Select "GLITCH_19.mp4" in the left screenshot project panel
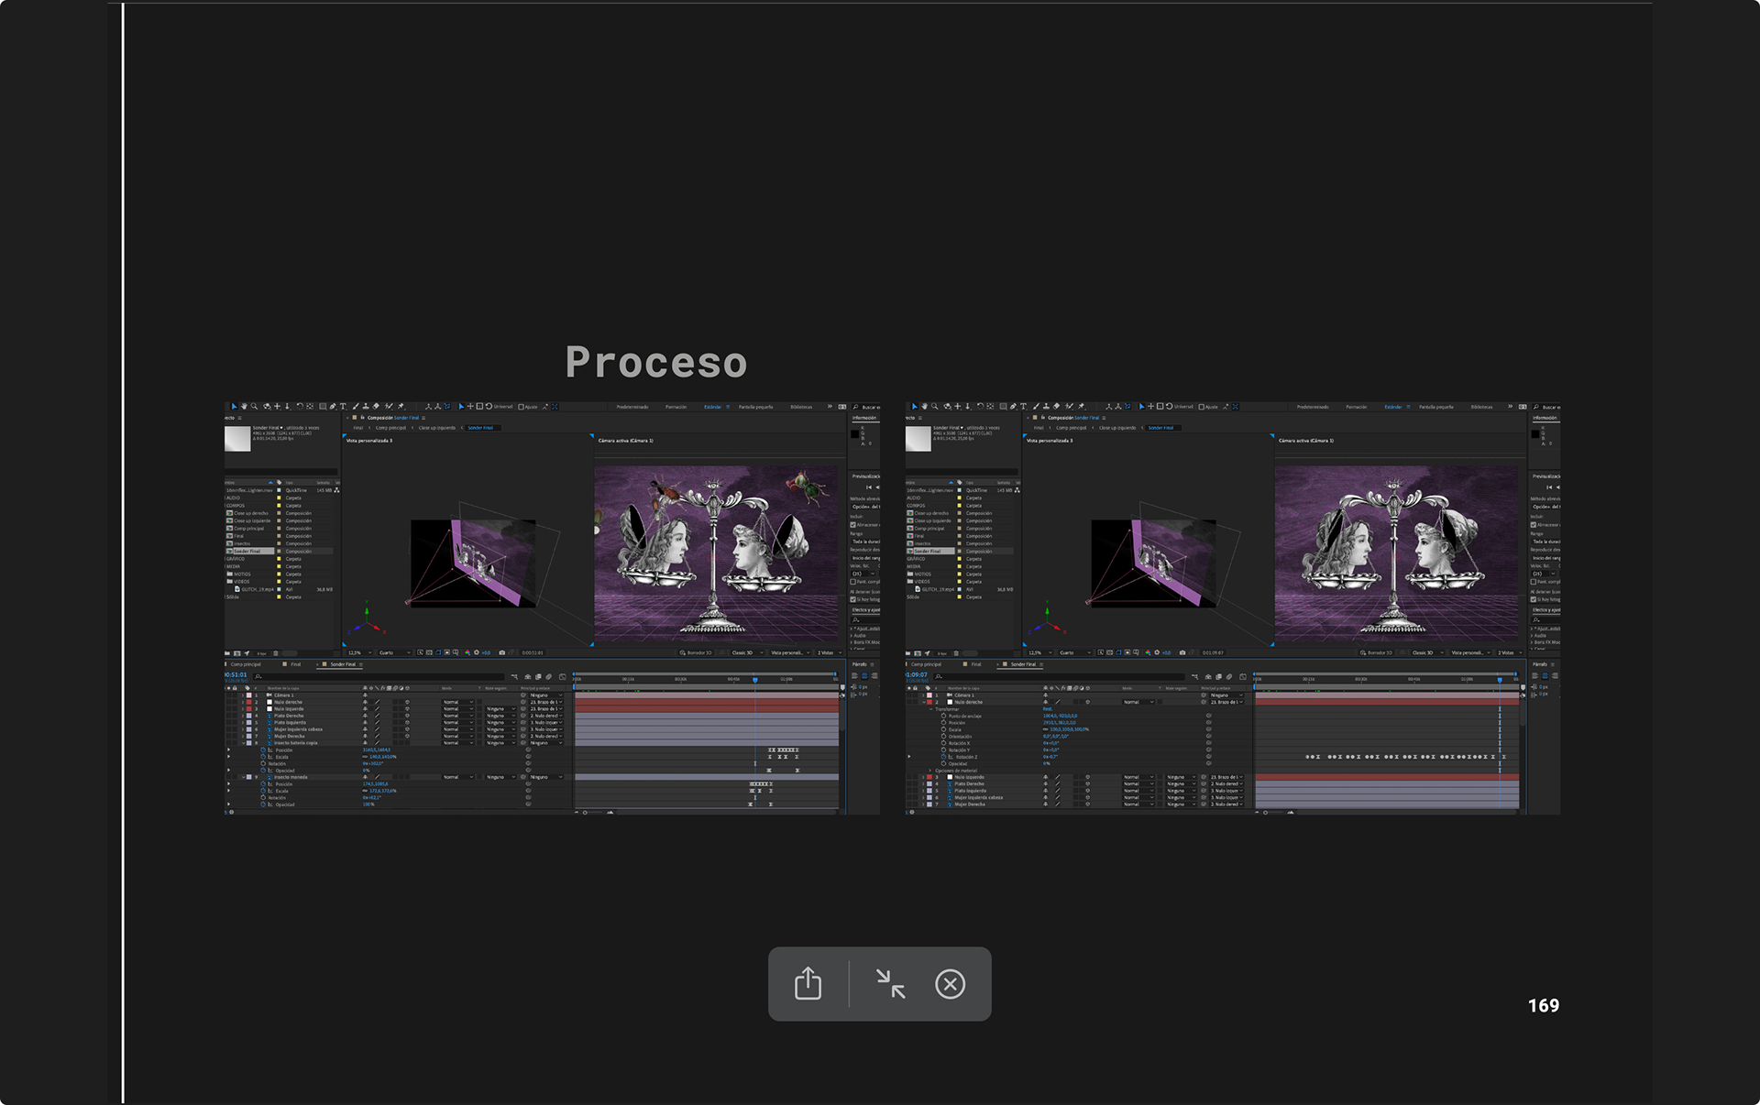Screen dimensions: 1760x1105 point(257,589)
